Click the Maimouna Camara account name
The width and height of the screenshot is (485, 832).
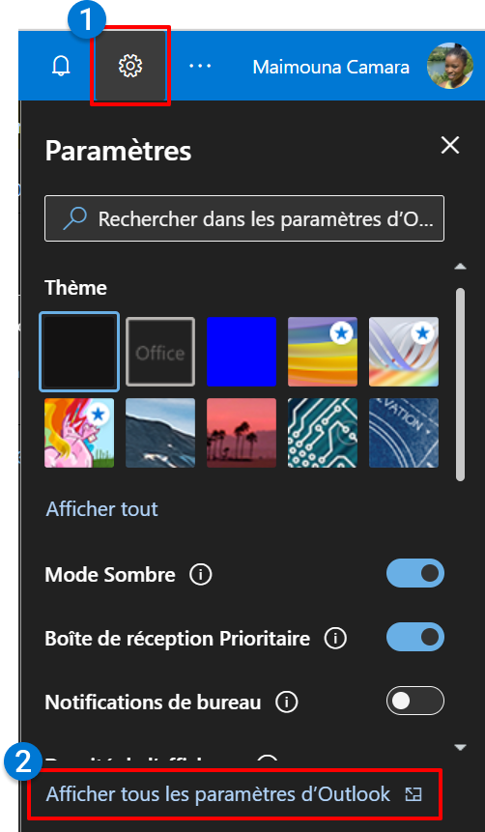331,67
